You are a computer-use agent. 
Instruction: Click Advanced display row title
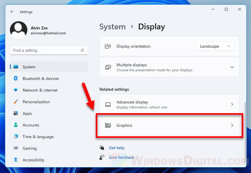pyautogui.click(x=132, y=102)
